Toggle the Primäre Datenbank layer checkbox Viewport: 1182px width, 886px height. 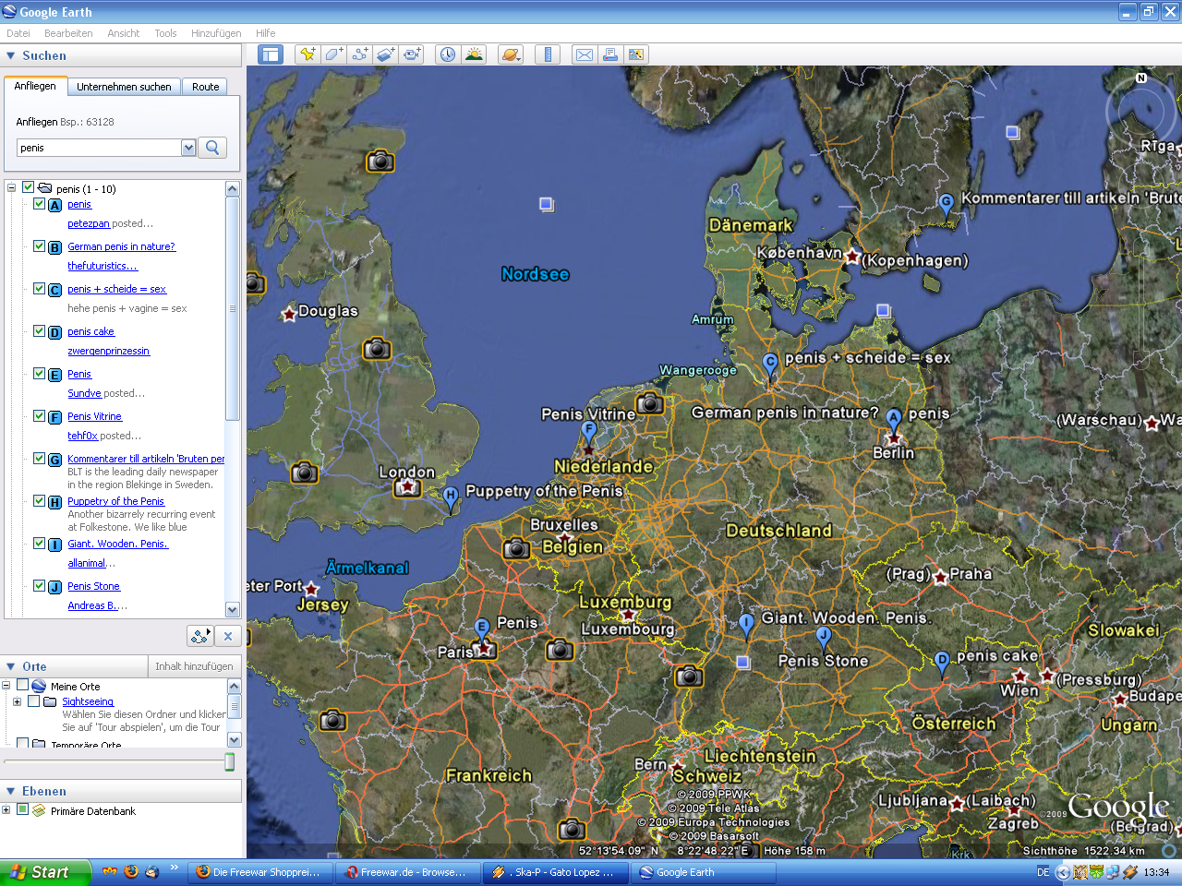point(23,810)
